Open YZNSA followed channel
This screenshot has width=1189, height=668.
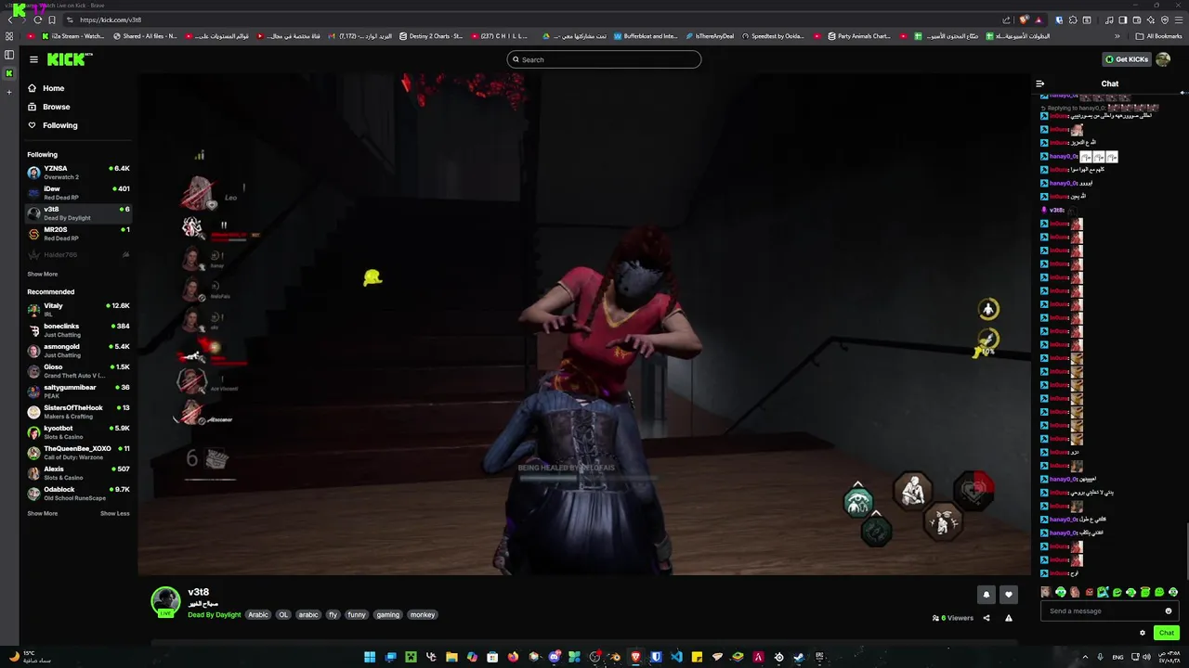[78, 173]
